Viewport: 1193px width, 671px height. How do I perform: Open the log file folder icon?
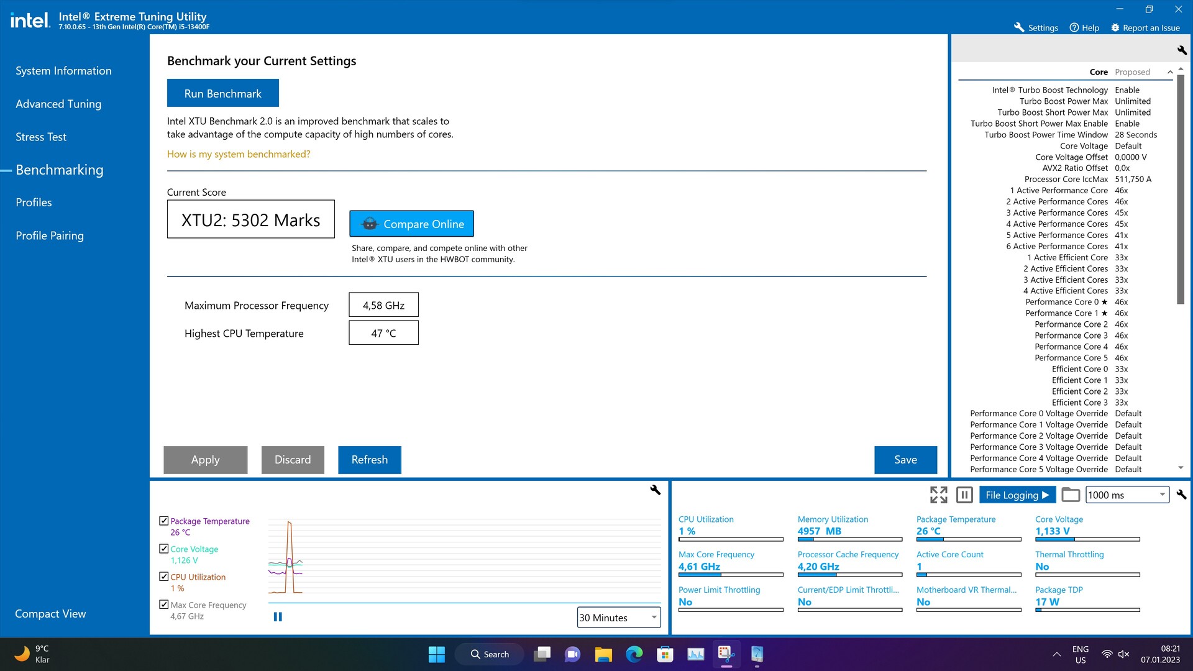click(1070, 495)
